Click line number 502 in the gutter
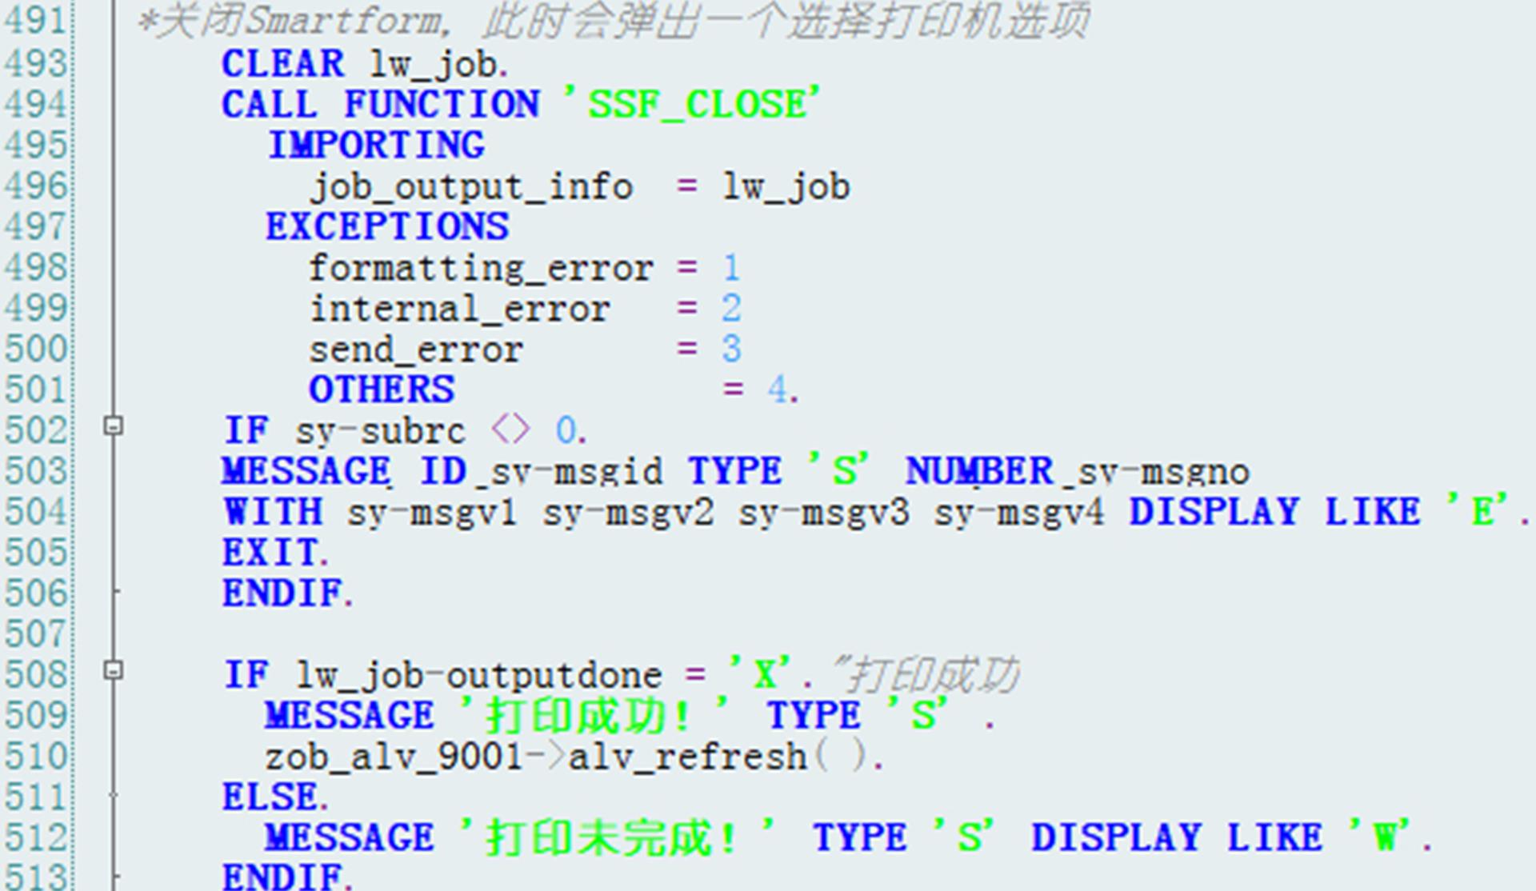Image resolution: width=1536 pixels, height=891 pixels. 34,431
